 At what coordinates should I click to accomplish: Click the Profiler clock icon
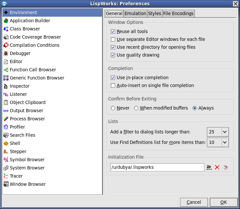click(x=6, y=127)
